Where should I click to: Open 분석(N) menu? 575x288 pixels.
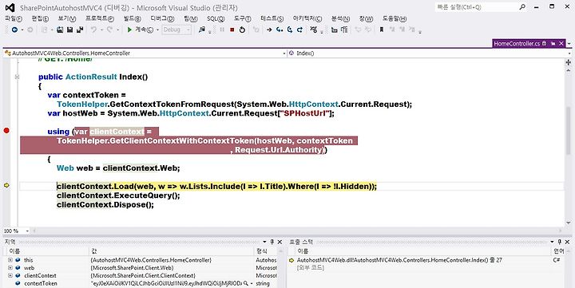[340, 18]
